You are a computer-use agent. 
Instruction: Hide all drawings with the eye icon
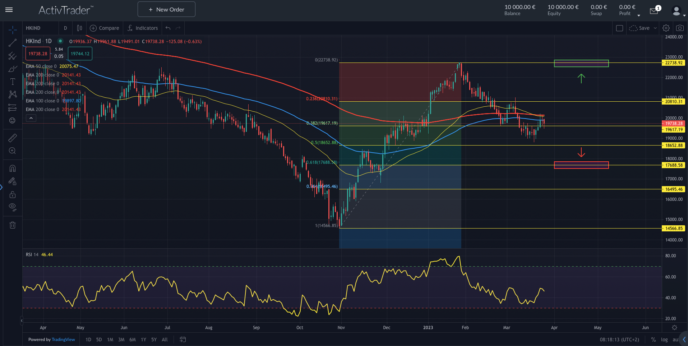[x=12, y=207]
